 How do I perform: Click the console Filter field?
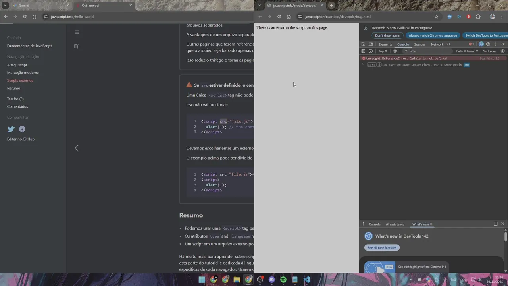(428, 51)
